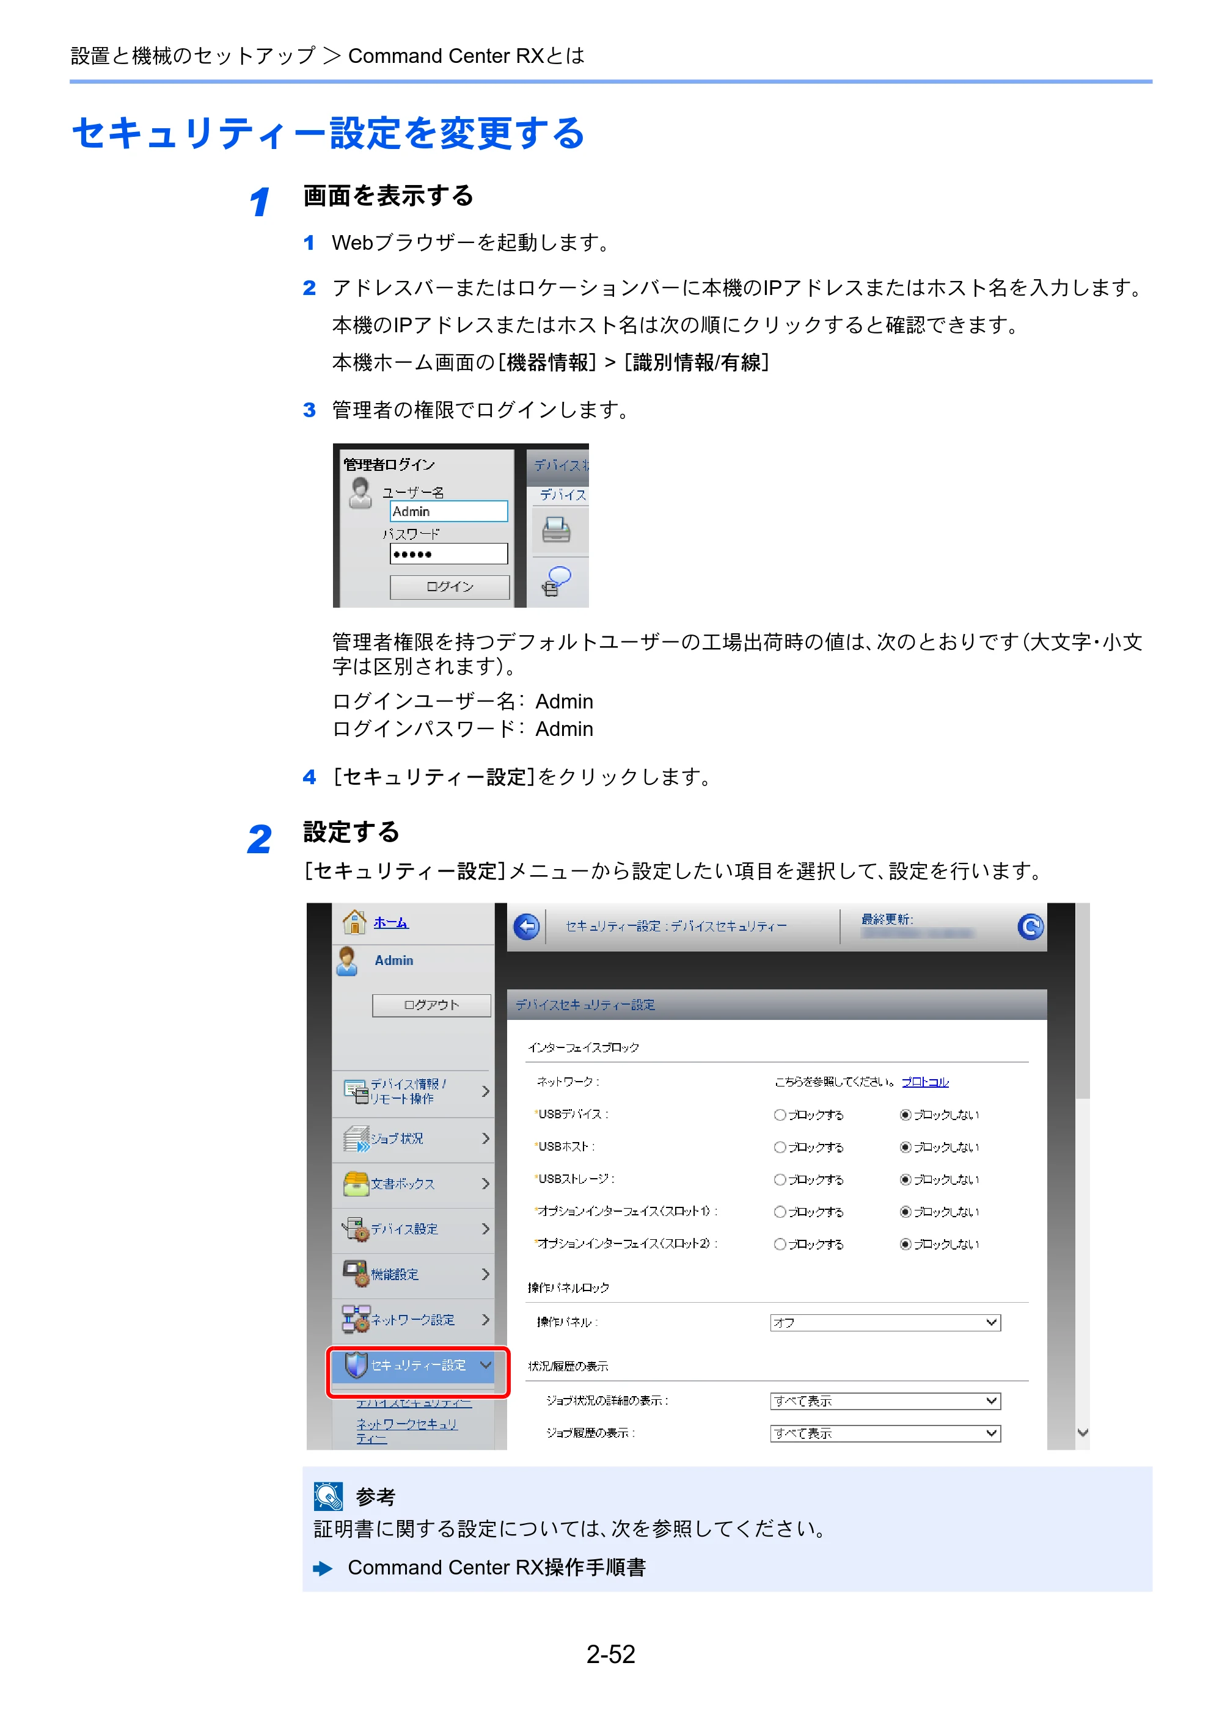
Task: Click the ネットワークセキュリティー submenu link
Action: pos(407,1432)
